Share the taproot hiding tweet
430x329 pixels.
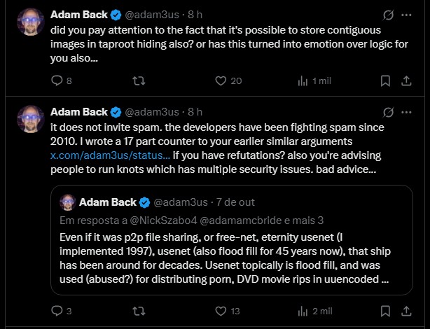pos(405,80)
